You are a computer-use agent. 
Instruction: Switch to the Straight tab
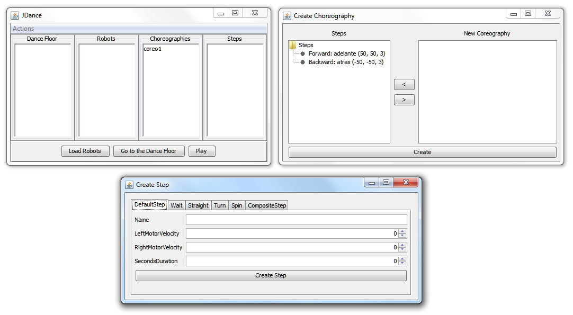click(x=198, y=205)
